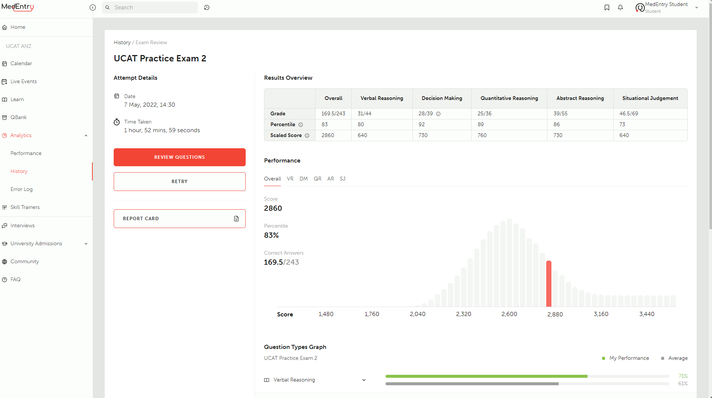The height and width of the screenshot is (398, 712).
Task: Toggle the My Performance legend
Action: pyautogui.click(x=625, y=358)
